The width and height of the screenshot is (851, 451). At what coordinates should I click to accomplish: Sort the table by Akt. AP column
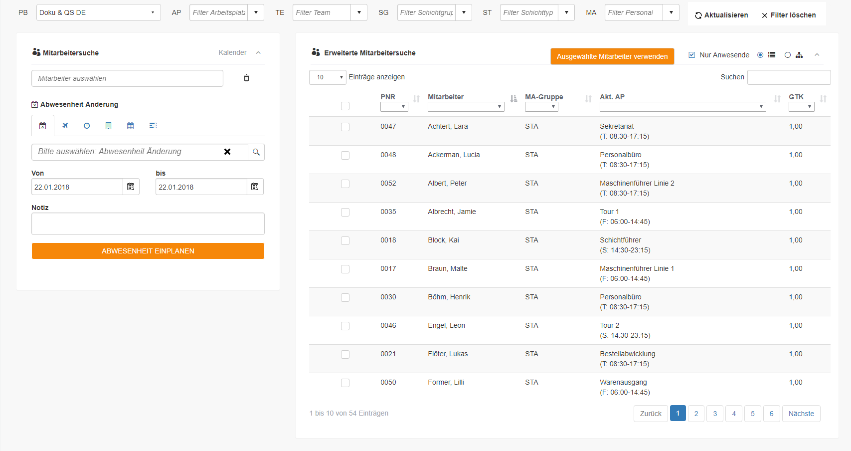tap(777, 99)
